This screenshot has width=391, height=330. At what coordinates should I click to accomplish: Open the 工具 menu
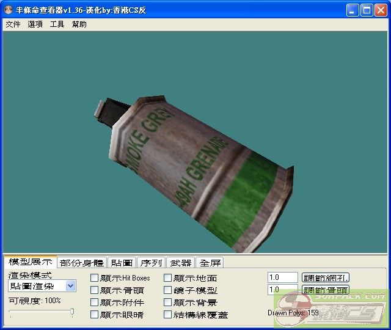click(57, 24)
